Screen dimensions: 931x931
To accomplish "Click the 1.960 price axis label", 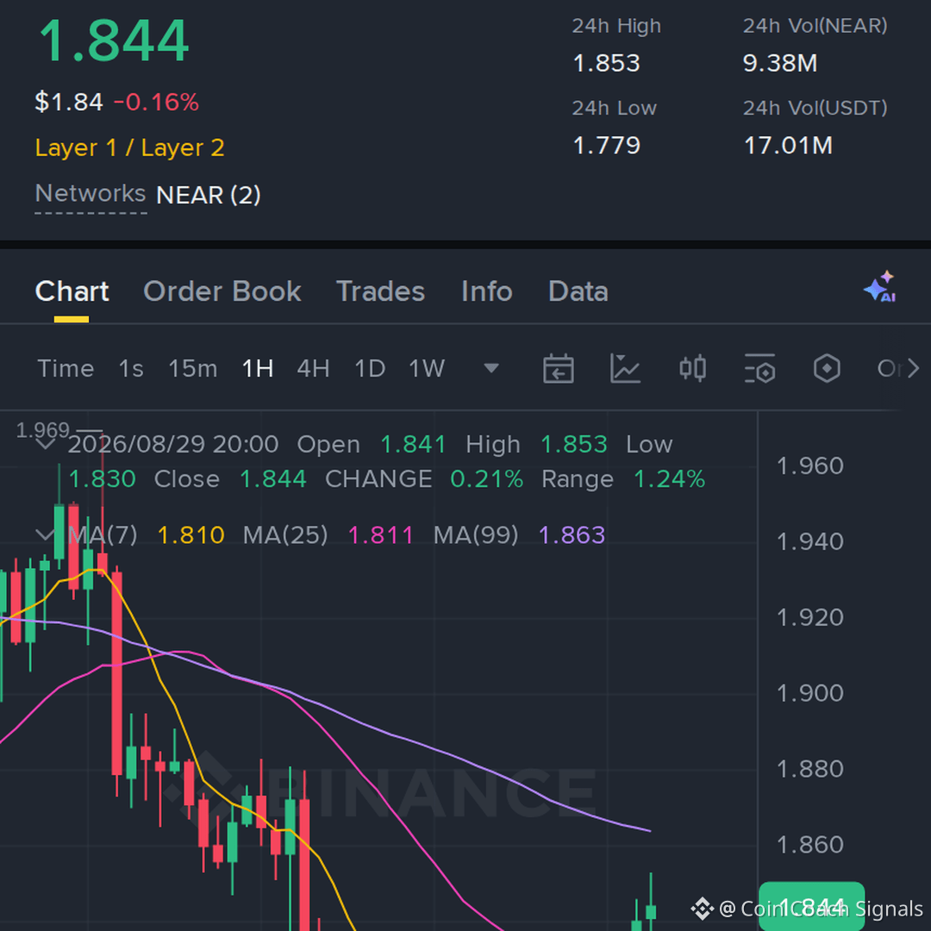I will 809,466.
